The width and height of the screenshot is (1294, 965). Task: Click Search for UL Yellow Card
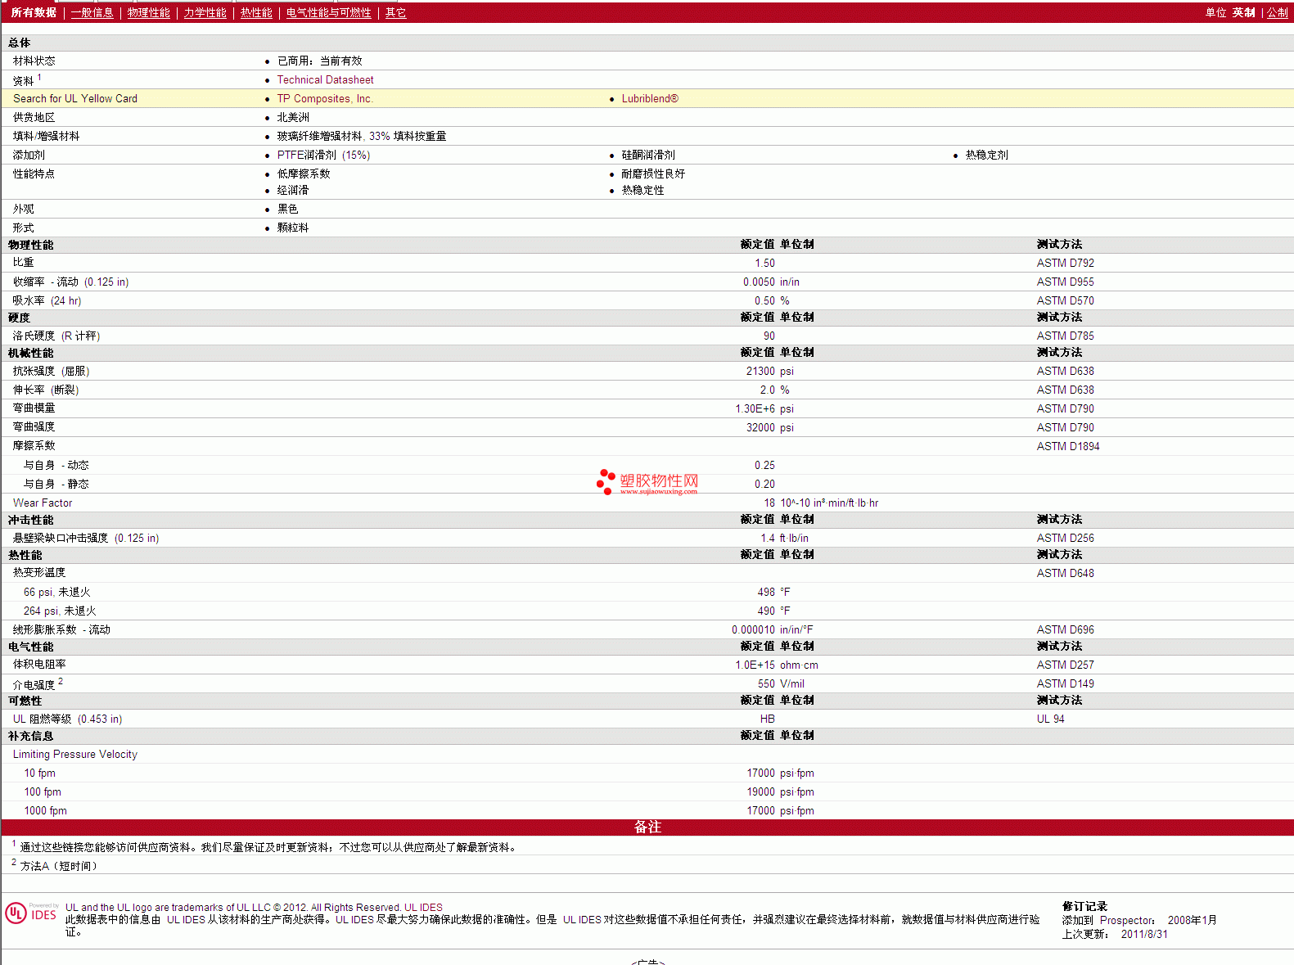75,99
